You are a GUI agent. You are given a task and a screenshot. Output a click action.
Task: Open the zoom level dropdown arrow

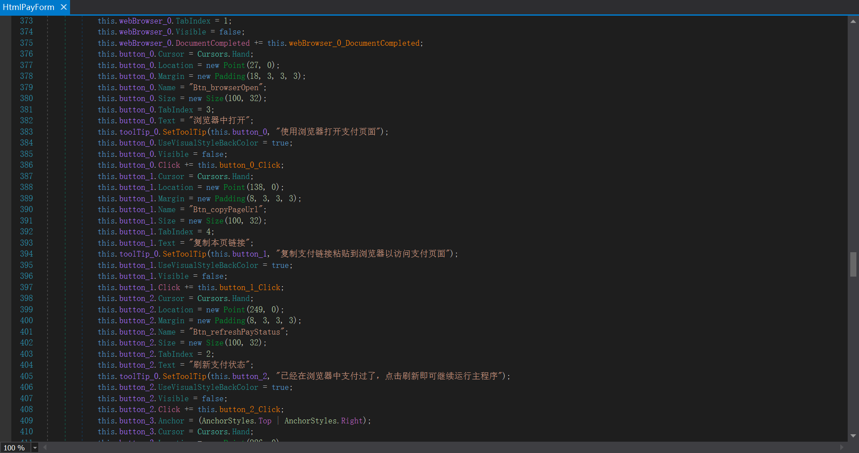[35, 448]
